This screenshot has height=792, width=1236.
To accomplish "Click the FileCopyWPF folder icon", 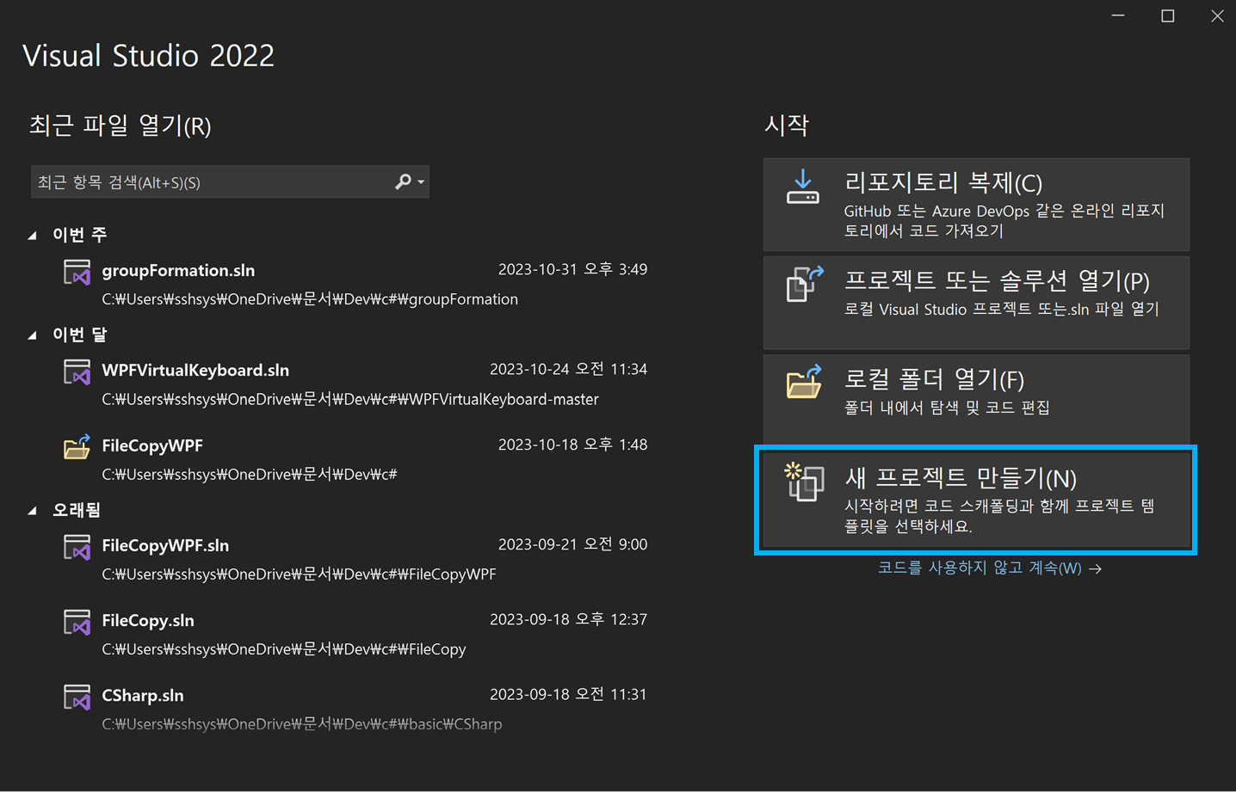I will tap(77, 447).
